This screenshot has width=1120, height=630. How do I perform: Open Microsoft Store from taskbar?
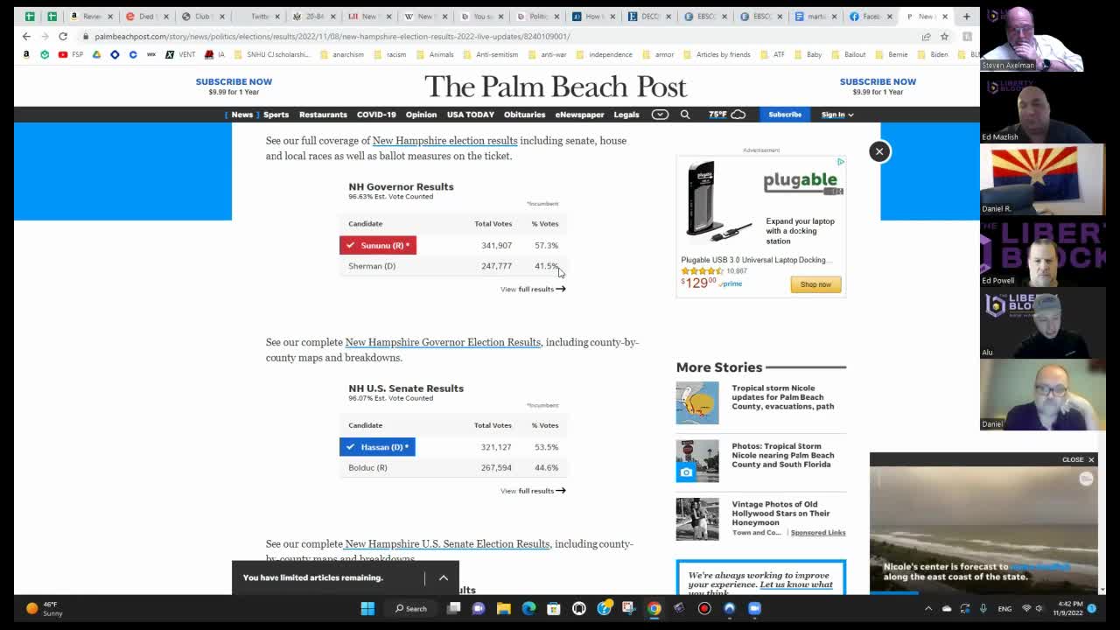click(x=553, y=608)
